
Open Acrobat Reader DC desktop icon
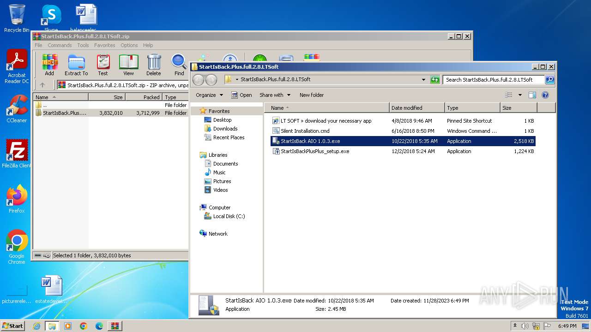[17, 67]
